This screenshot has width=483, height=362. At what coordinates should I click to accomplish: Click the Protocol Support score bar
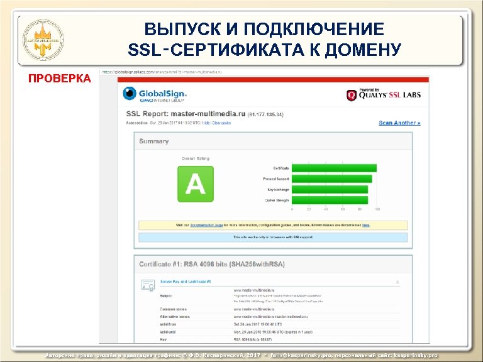click(x=332, y=179)
